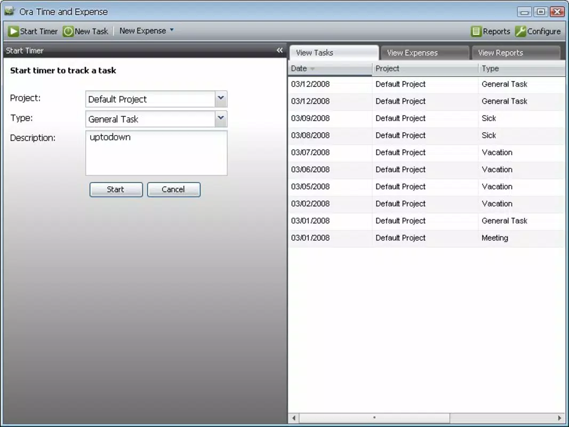The image size is (569, 427).
Task: Click the horizontal scrollbar left arrow
Action: click(294, 418)
